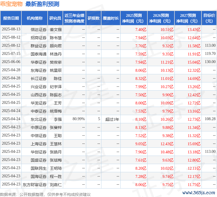Click 国盛证券 institution name
The image size is (217, 197).
(39, 160)
